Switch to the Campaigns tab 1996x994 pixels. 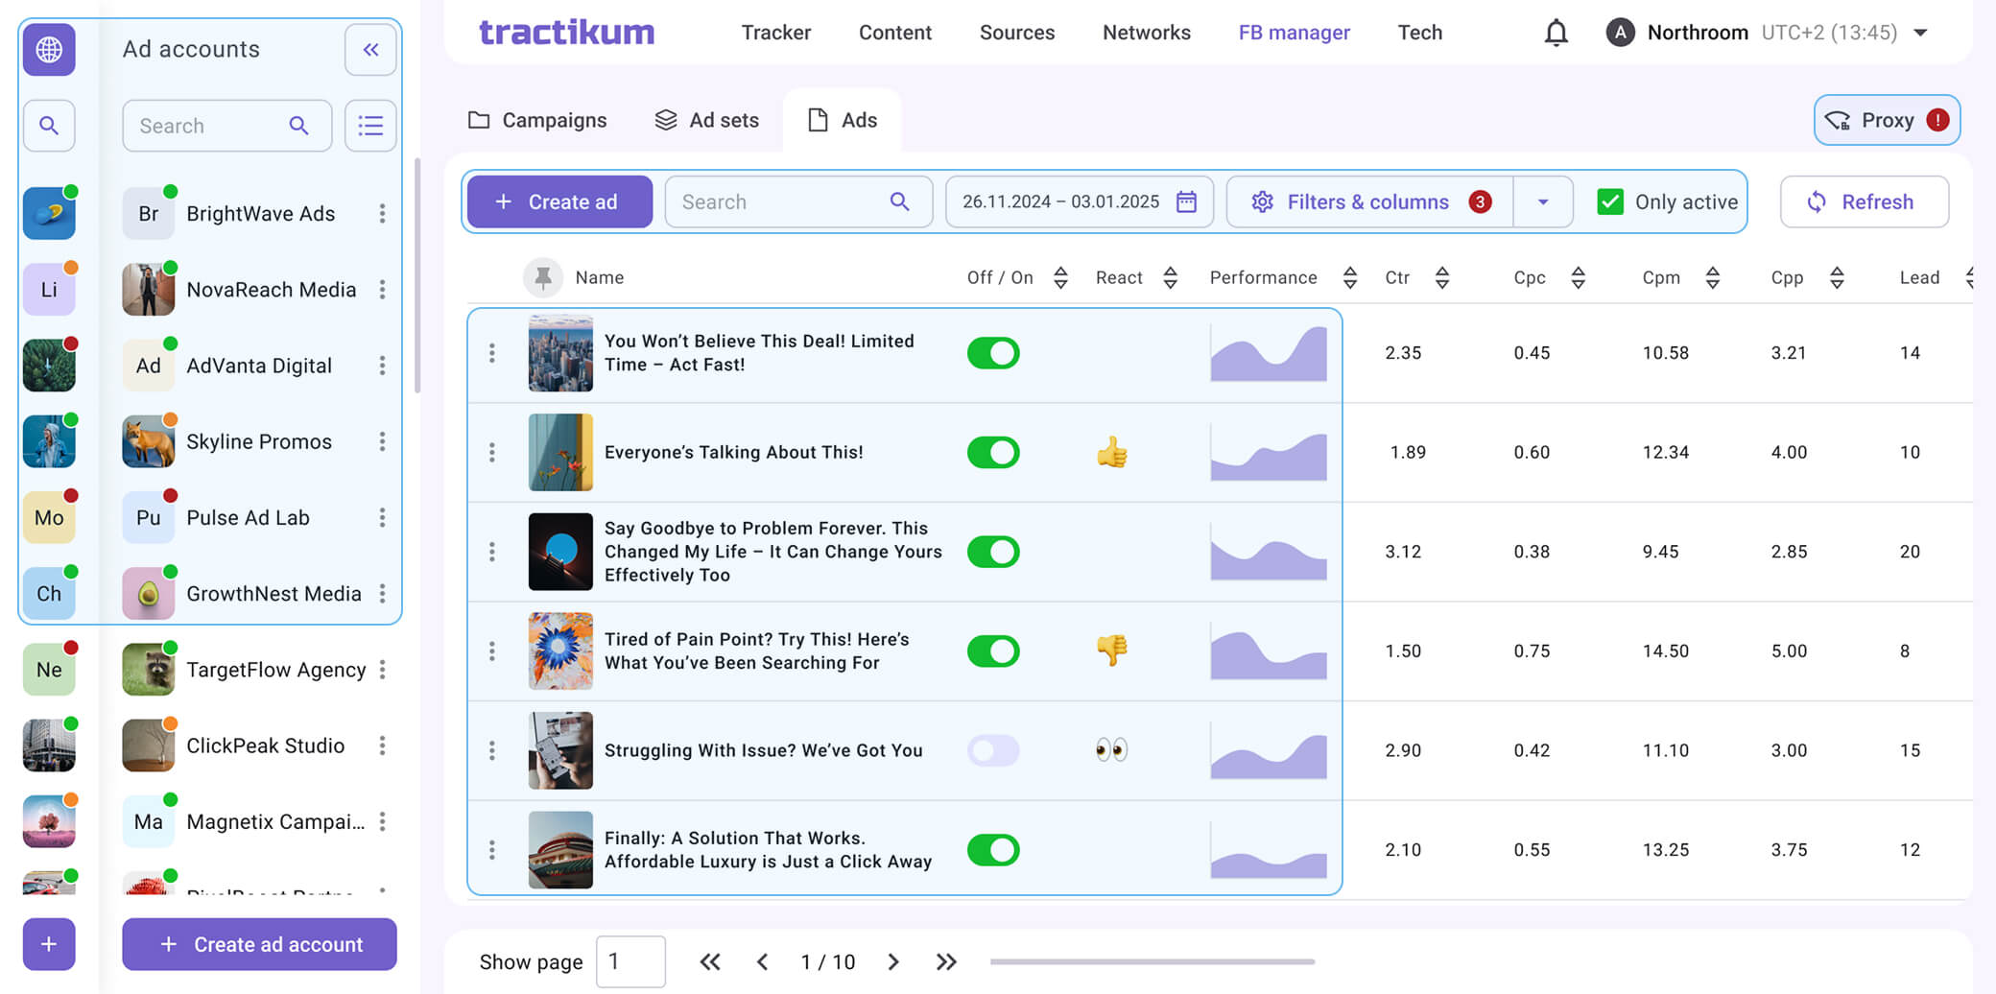coord(537,120)
